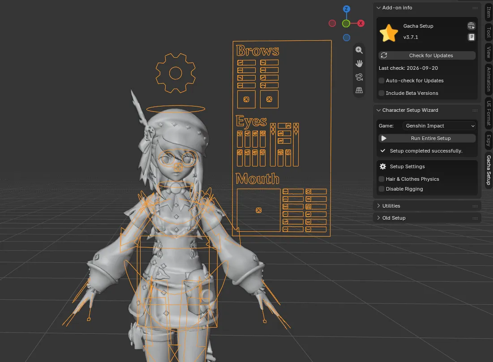Viewport: 493px width, 362px height.
Task: Click Character Setup Wizard panel drag grip
Action: (475, 110)
